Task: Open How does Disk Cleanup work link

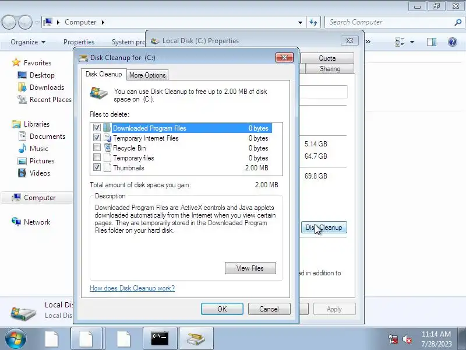Action: (x=132, y=288)
